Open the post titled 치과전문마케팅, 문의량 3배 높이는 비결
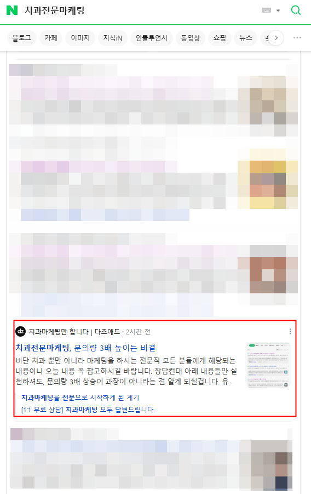The height and width of the screenshot is (494, 311). point(85,348)
